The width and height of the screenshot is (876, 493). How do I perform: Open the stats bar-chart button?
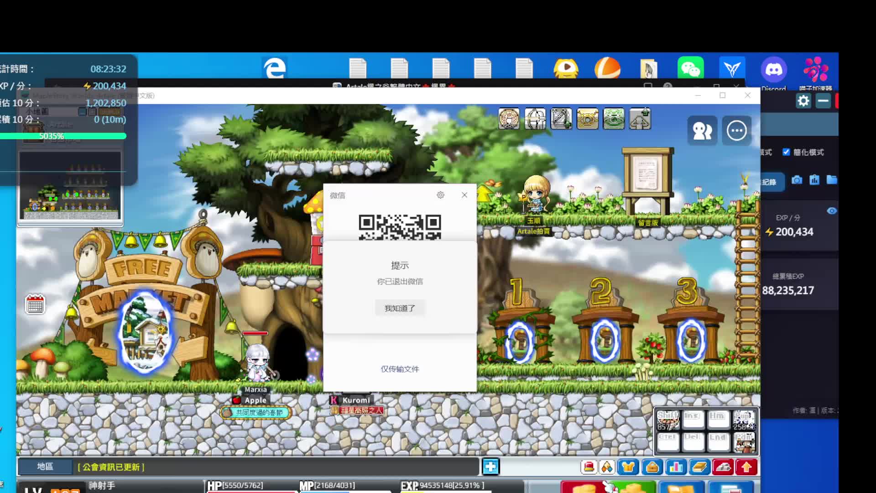click(x=676, y=467)
